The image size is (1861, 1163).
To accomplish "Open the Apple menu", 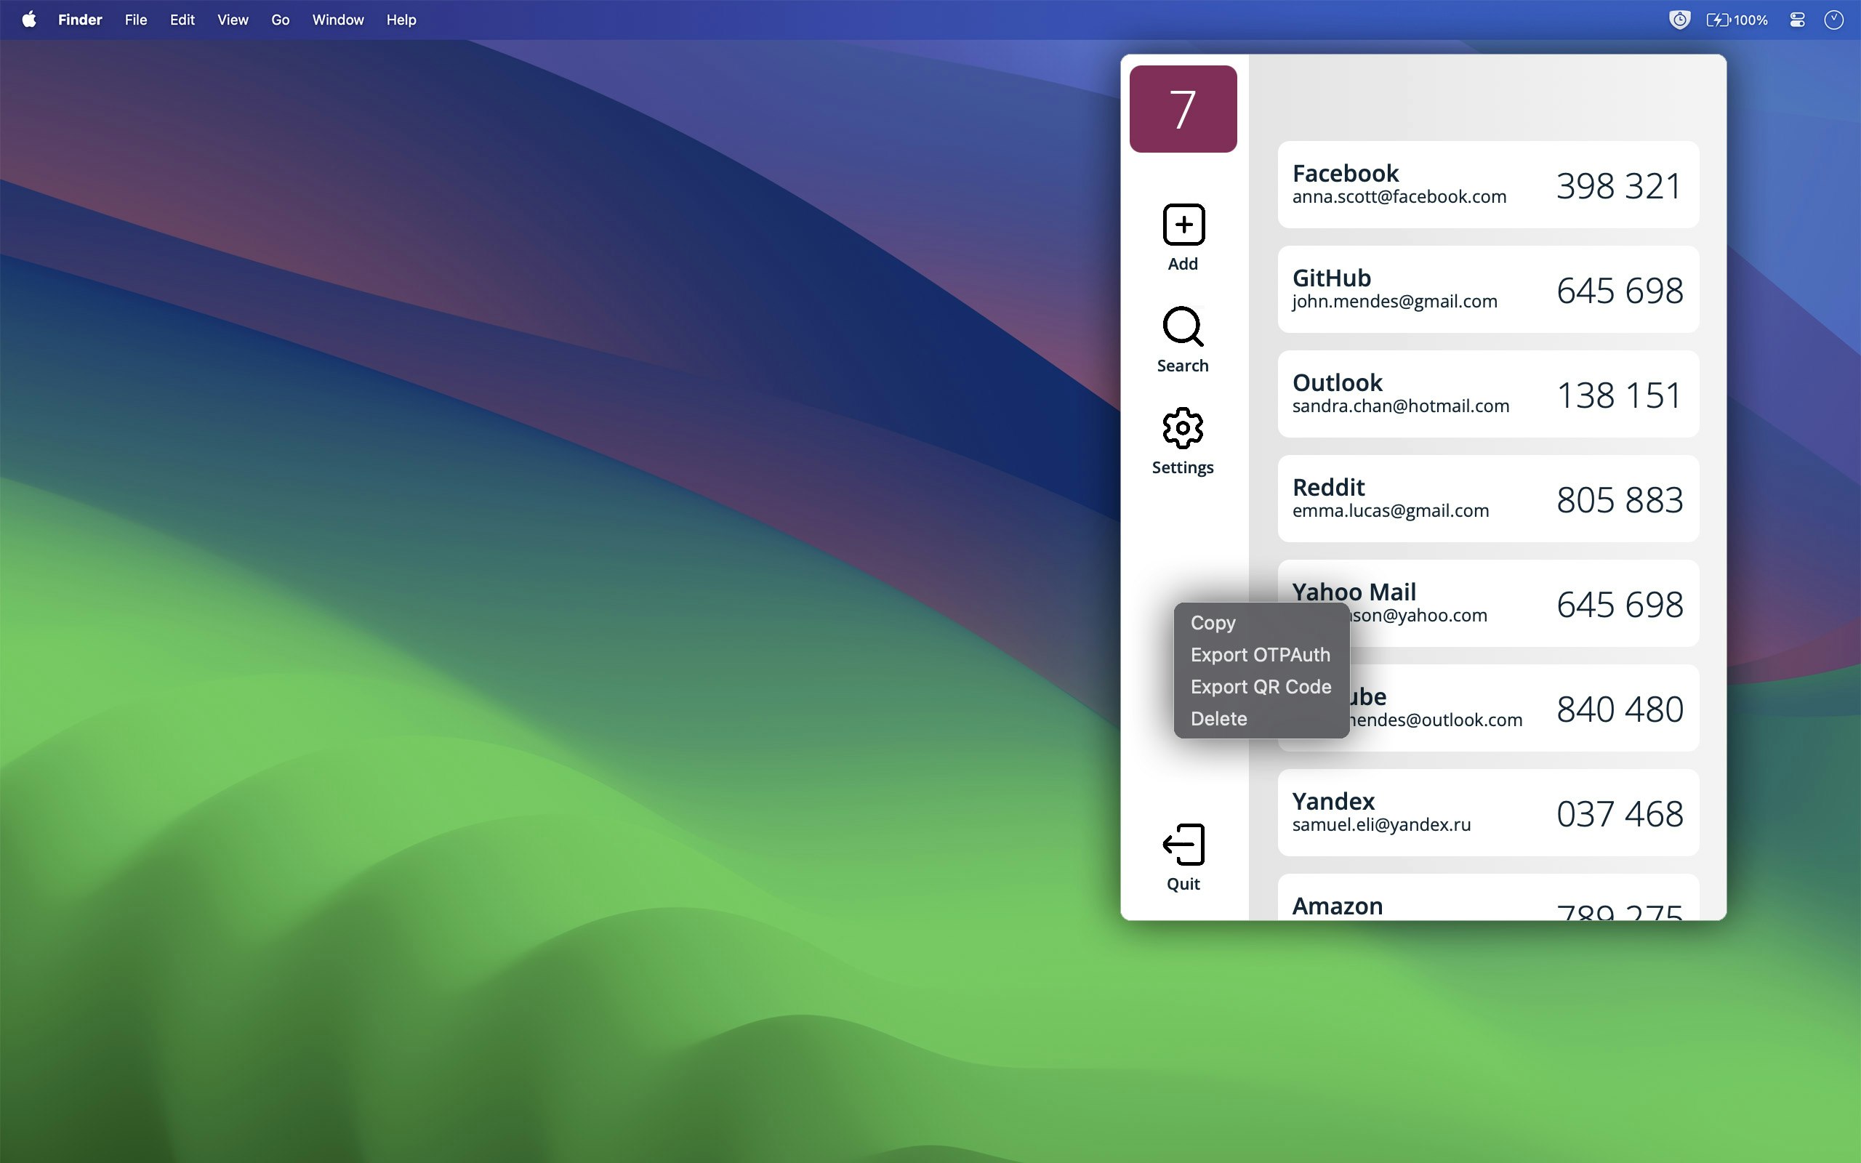I will click(x=28, y=20).
